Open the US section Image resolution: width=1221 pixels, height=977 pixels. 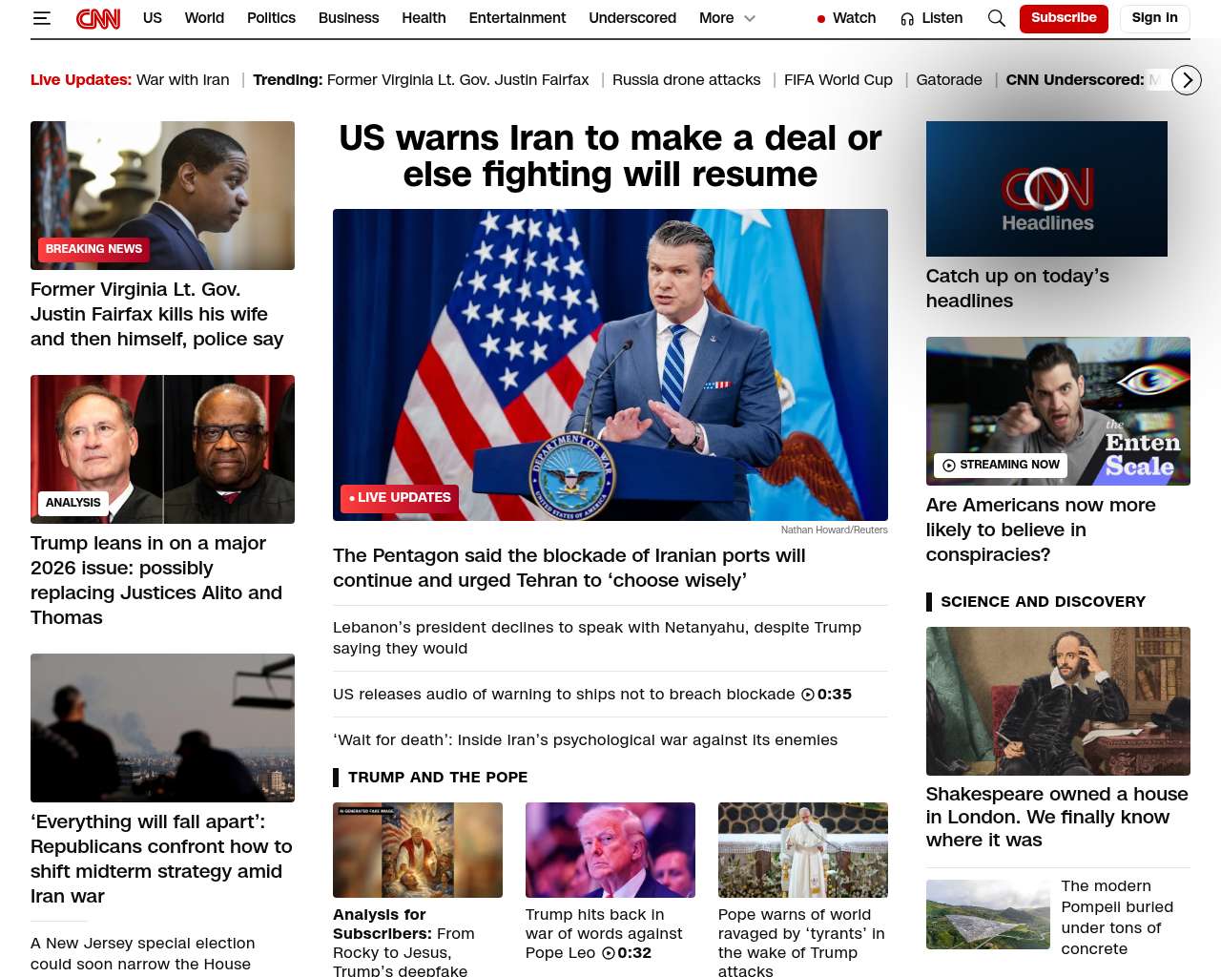pyautogui.click(x=153, y=18)
